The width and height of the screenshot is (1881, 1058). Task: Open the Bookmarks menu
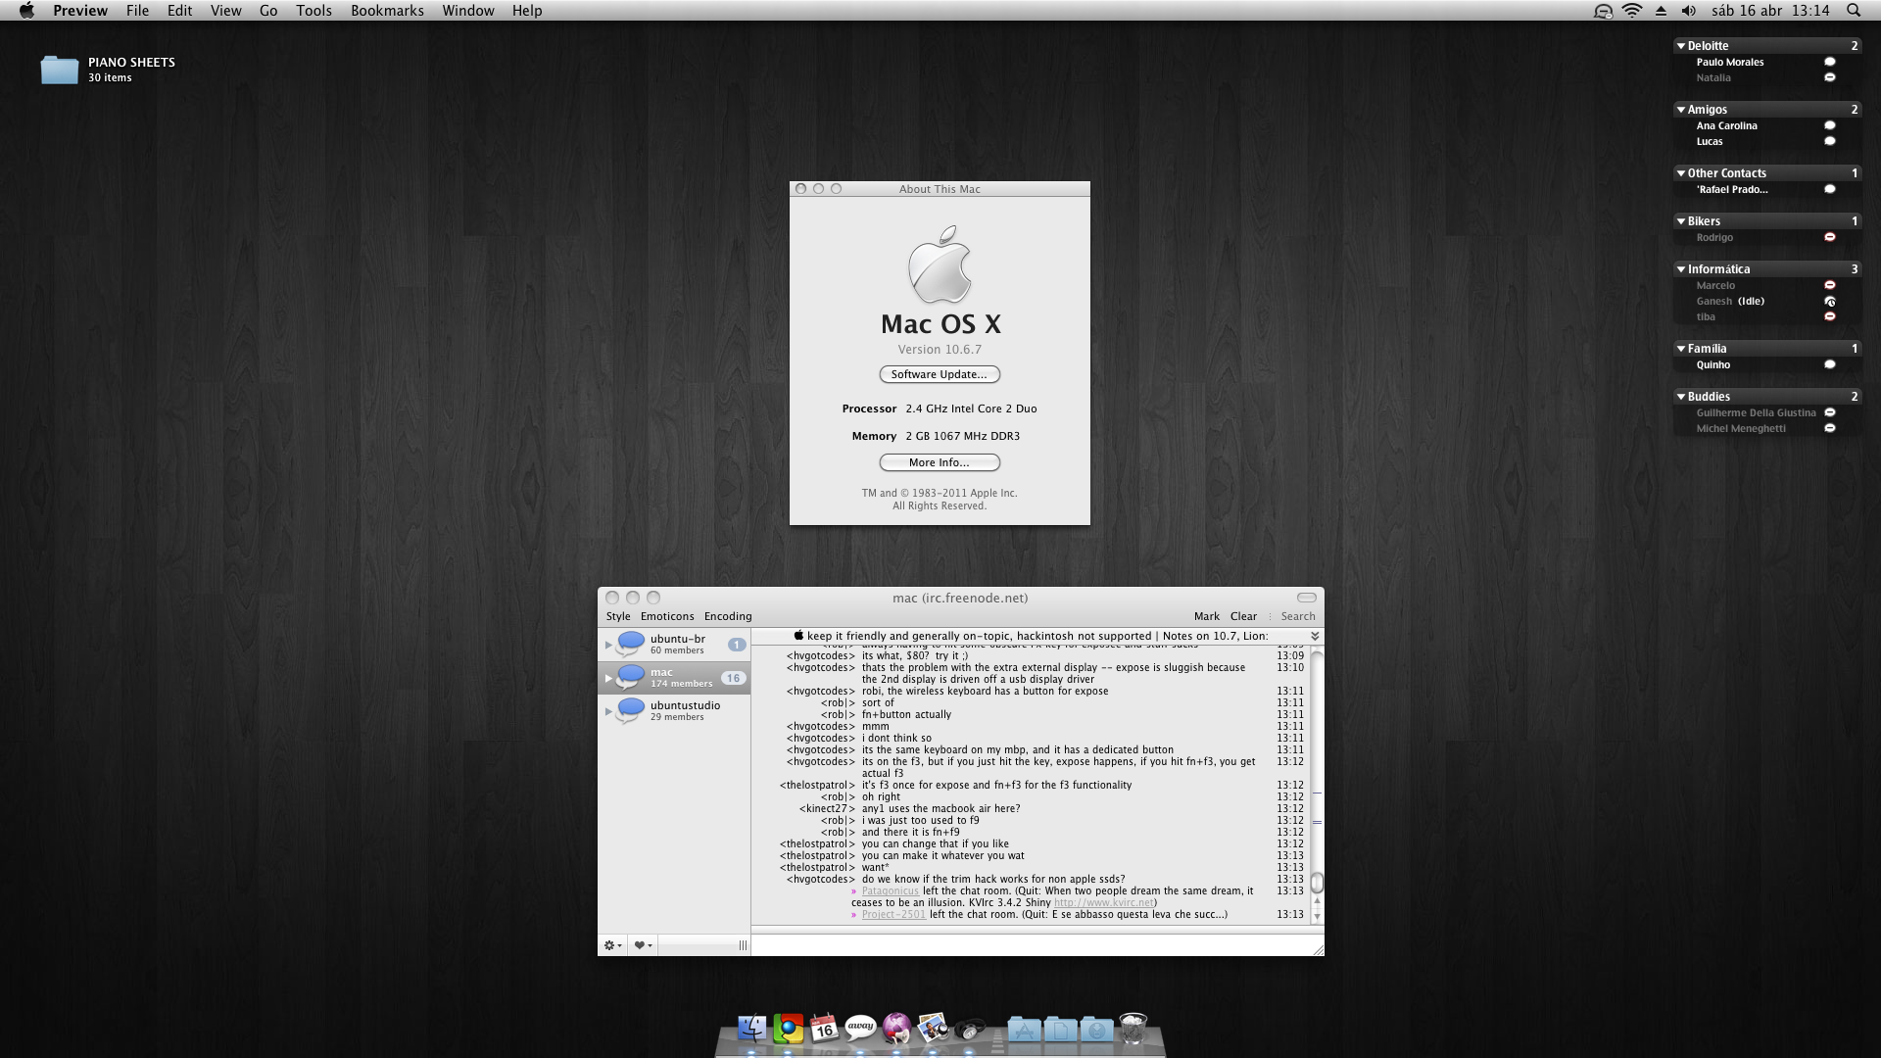[387, 11]
